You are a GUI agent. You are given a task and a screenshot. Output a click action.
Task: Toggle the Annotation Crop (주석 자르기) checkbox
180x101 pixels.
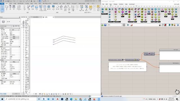point(11,52)
